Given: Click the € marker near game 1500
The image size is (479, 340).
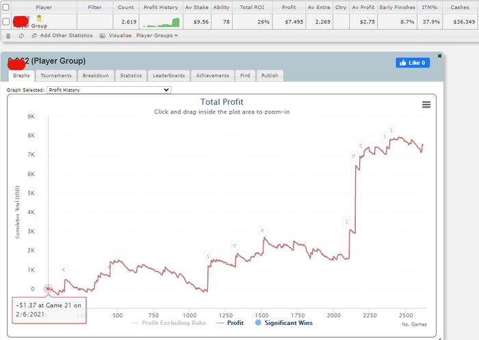Looking at the screenshot, I should tap(262, 231).
